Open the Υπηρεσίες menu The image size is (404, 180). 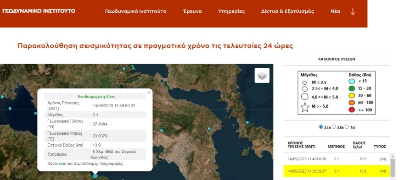pos(231,11)
